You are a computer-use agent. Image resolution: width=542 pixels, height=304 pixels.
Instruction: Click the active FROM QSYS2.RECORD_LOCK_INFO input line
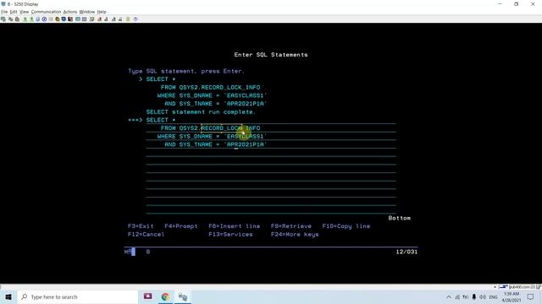click(271, 128)
